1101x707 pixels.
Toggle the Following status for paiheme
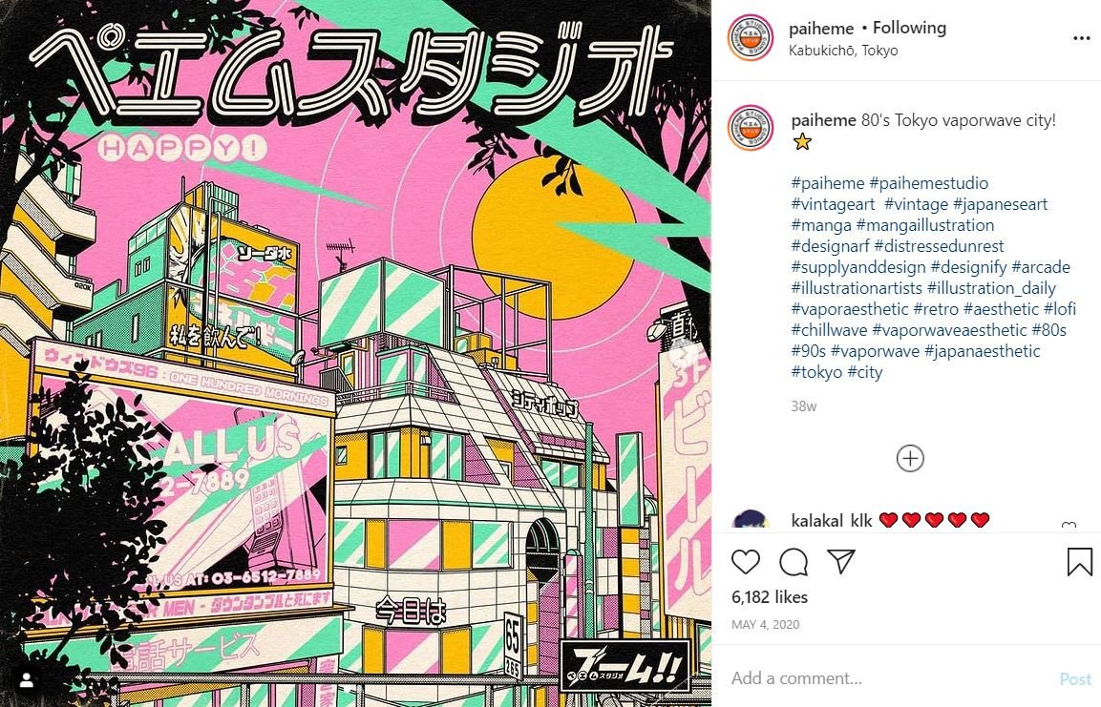[909, 28]
